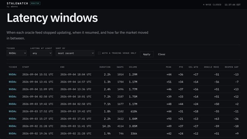Click start time 2026-09-04 15:51 UTC

[x=38, y=75]
